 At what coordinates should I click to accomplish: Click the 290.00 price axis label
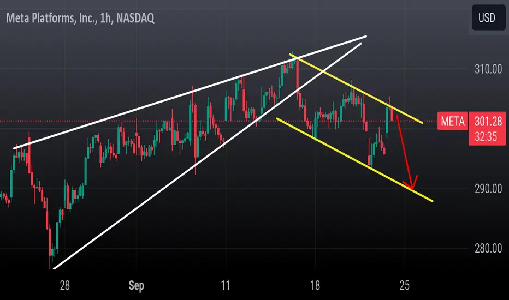(x=488, y=189)
